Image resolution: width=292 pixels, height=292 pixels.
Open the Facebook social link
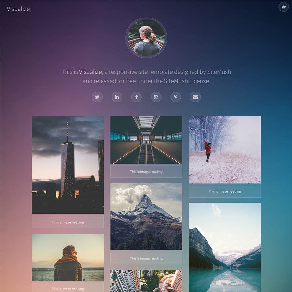136,97
